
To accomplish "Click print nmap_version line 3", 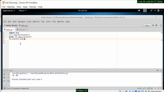I will coord(20,37).
